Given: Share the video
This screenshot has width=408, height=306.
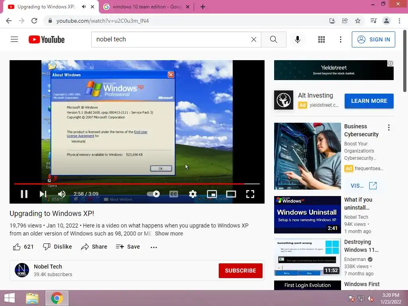Looking at the screenshot, I should tap(94, 247).
